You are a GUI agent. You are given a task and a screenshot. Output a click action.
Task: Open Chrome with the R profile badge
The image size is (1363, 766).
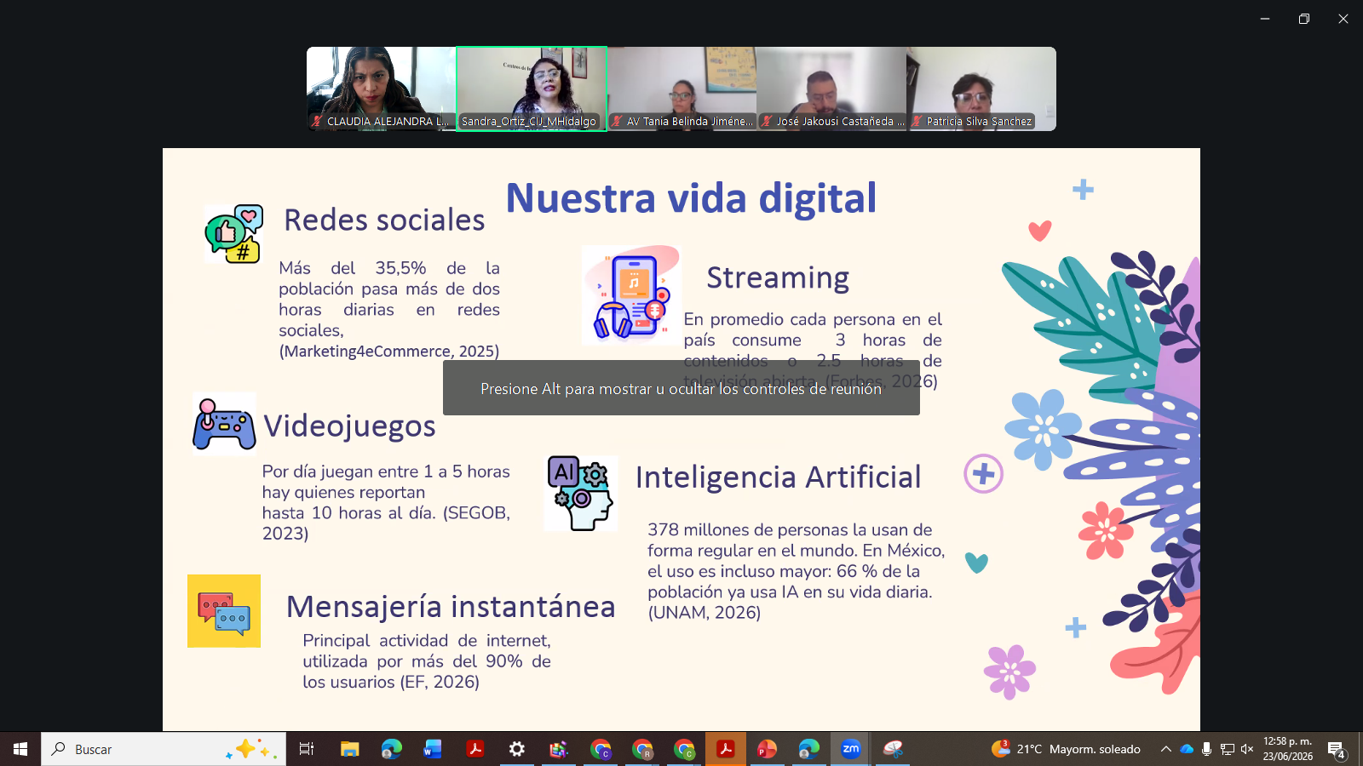coord(642,749)
